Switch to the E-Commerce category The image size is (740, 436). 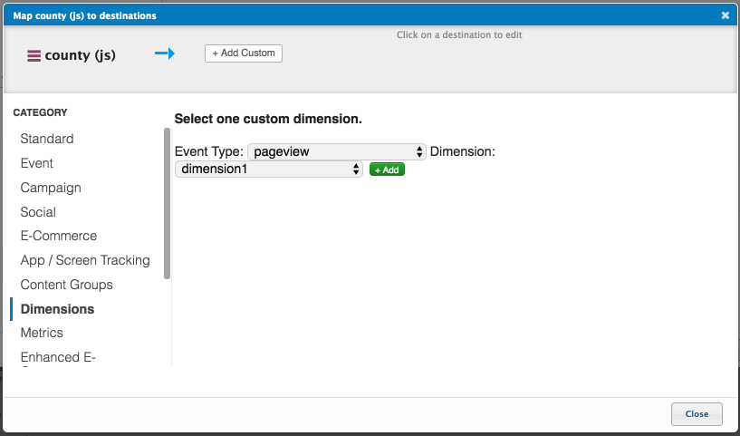pos(59,236)
